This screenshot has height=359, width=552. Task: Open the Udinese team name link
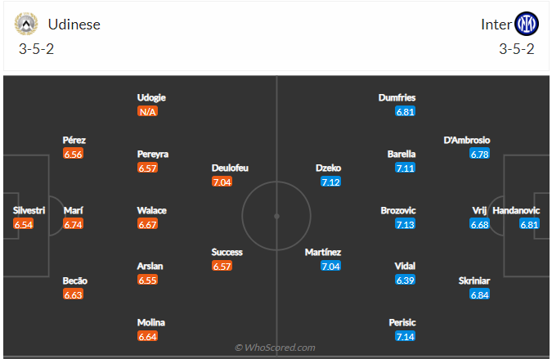point(74,25)
